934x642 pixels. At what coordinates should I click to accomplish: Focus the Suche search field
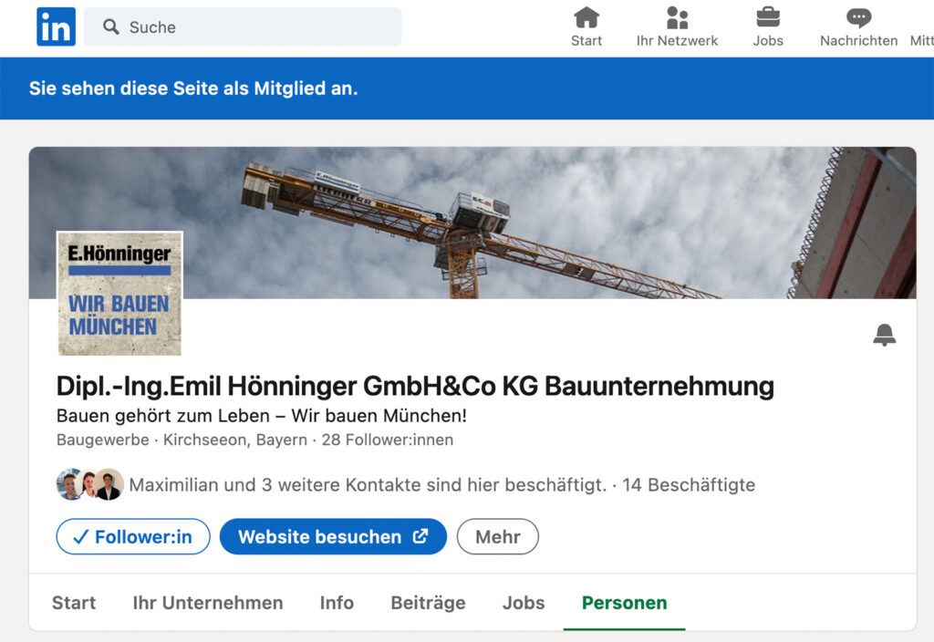(243, 26)
